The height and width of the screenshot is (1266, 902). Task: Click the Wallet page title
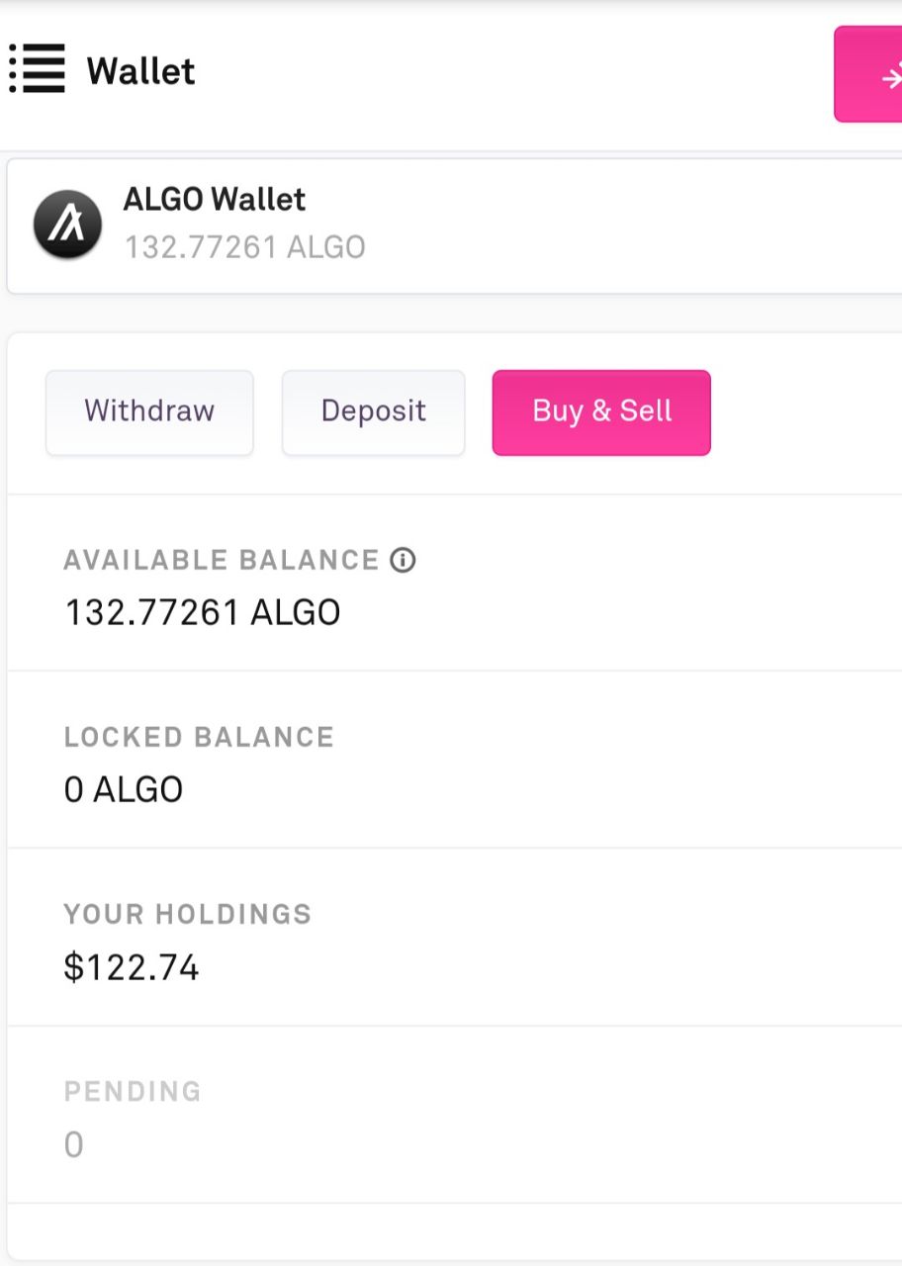[x=141, y=71]
